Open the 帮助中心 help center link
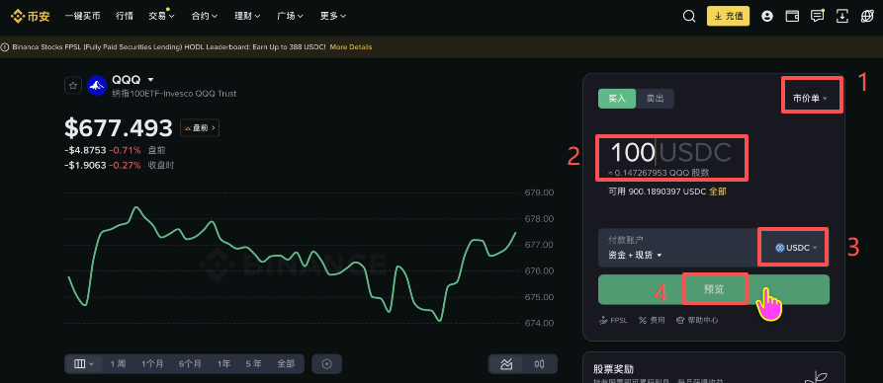This screenshot has height=383, width=883. point(697,320)
